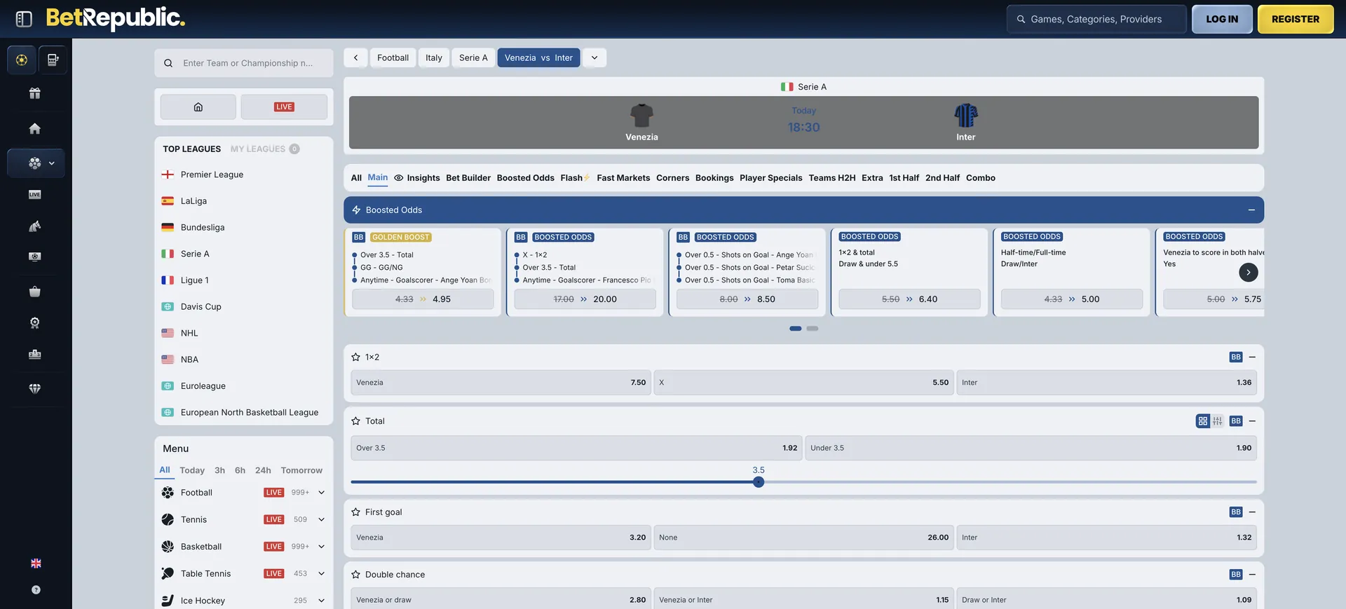Favorite the Double chance market star
This screenshot has height=609, width=1346.
tap(355, 575)
